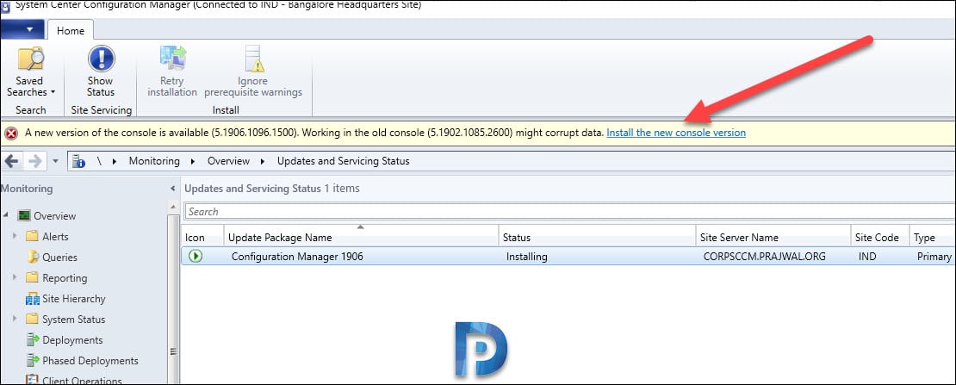
Task: Click Updates and Servicing Status breadcrumb
Action: click(x=344, y=161)
